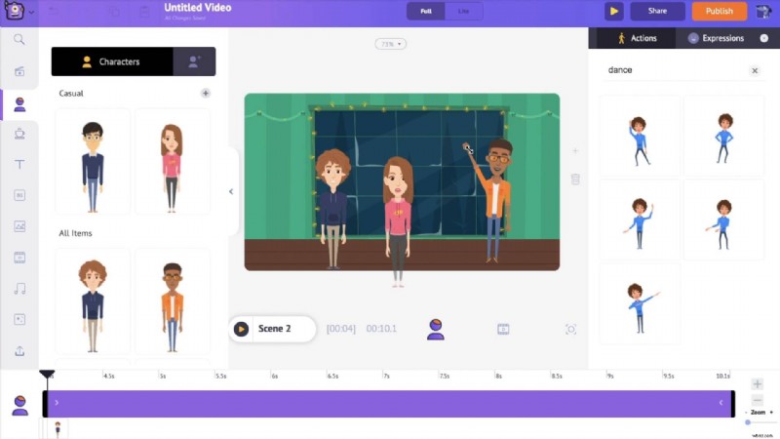Select curly-haired boy on canvas
780x439 pixels.
coord(333,209)
